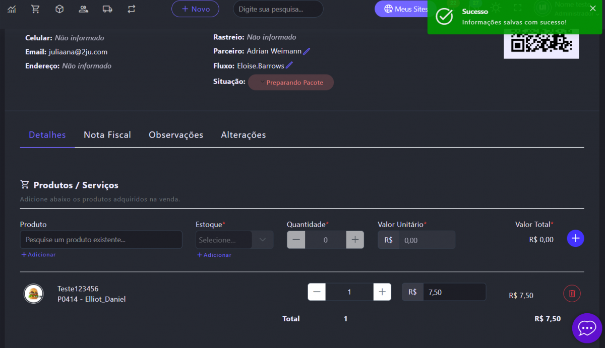Screen dimensions: 605x348
Task: Open the chat support bubble
Action: tap(587, 328)
